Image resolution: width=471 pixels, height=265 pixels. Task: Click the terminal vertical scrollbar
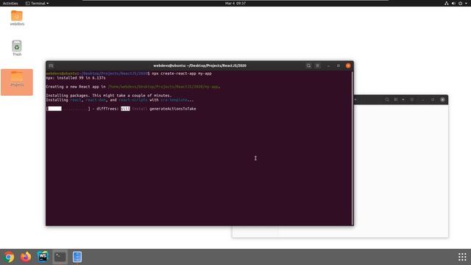coord(353,148)
